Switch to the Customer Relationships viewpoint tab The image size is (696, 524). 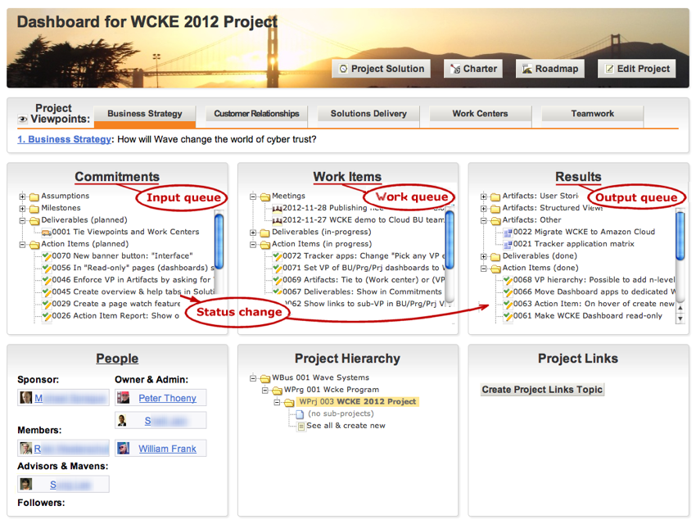click(256, 114)
